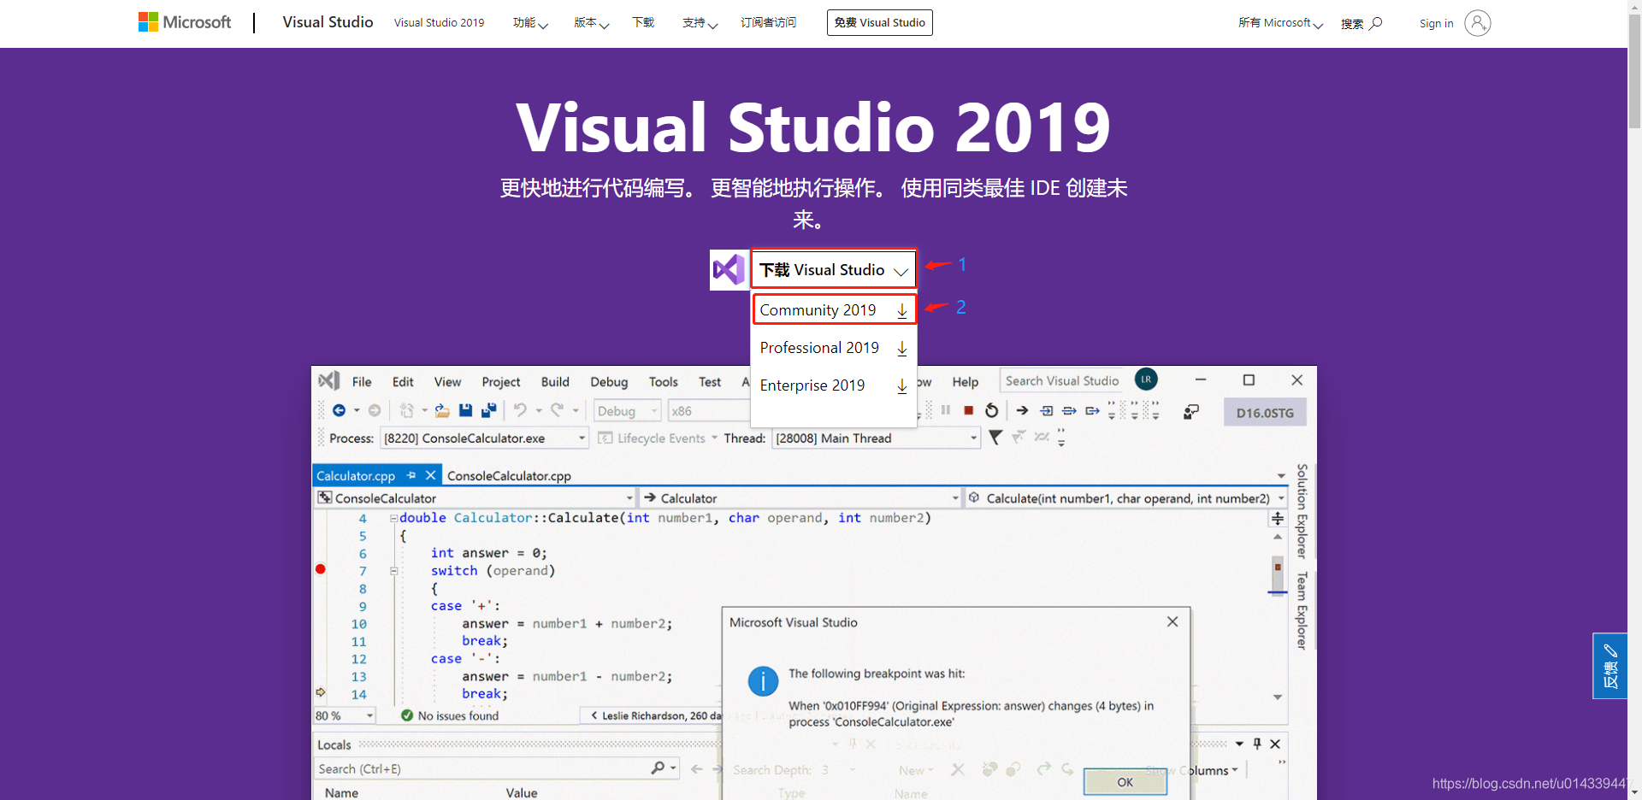The height and width of the screenshot is (800, 1642).
Task: Open the Debug configuration dropdown
Action: pyautogui.click(x=627, y=411)
